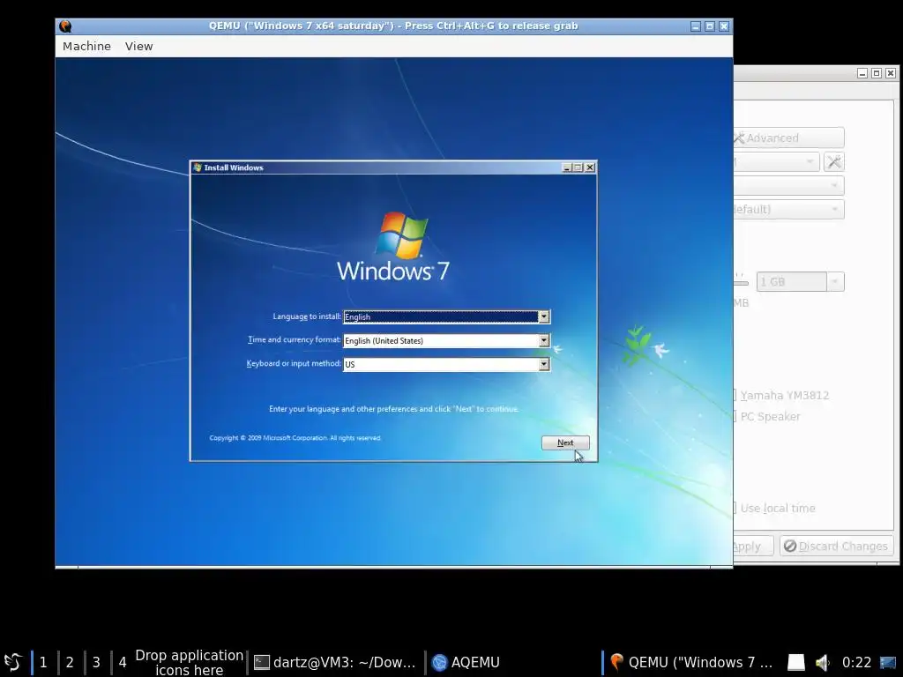This screenshot has width=903, height=677.
Task: Adjust the memory slider in AQEMU
Action: click(x=741, y=281)
